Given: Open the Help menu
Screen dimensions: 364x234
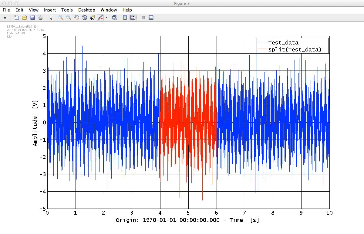Looking at the screenshot, I should (127, 10).
